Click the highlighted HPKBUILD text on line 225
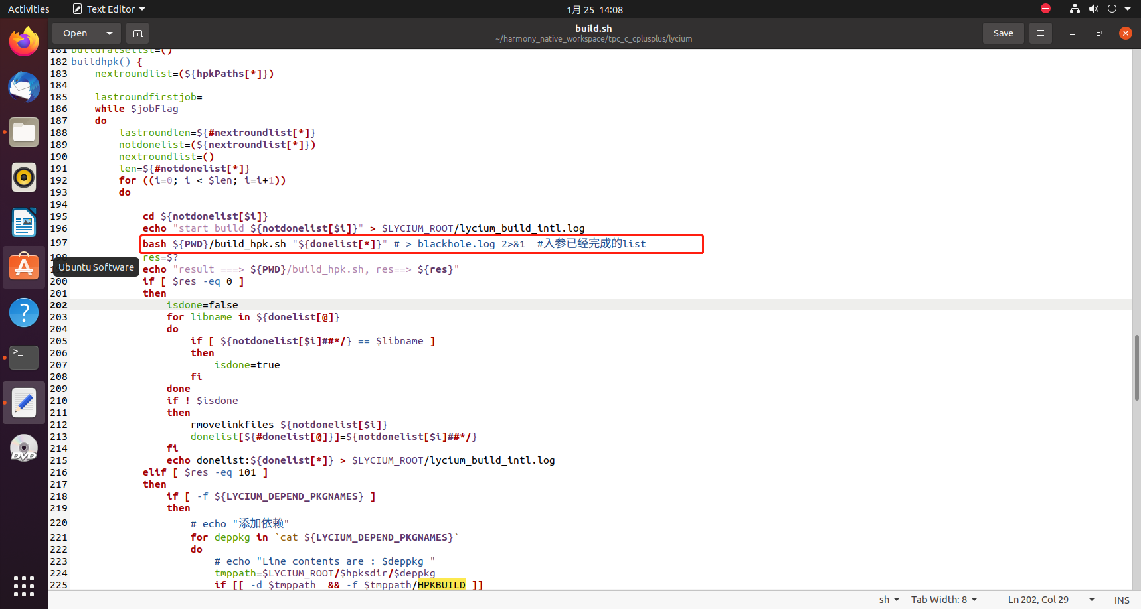Screen dimensions: 1141x609 pyautogui.click(x=442, y=585)
